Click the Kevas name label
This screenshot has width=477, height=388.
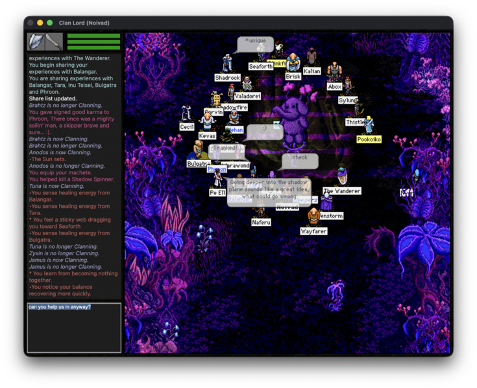point(207,136)
